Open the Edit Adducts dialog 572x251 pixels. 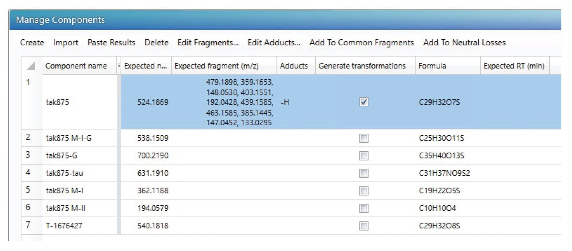[273, 43]
